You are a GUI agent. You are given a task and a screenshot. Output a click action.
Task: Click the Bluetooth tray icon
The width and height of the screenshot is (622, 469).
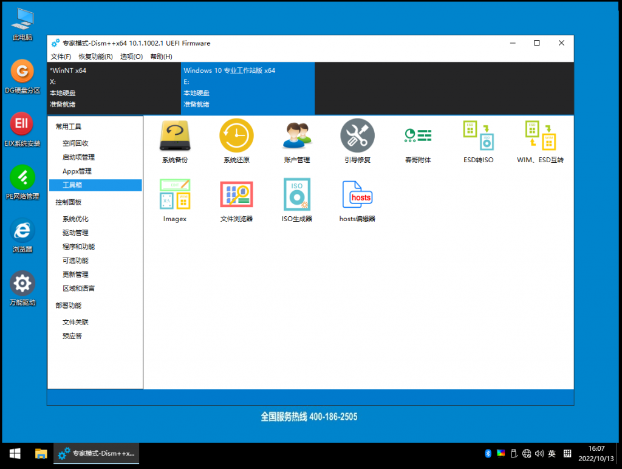pos(488,454)
